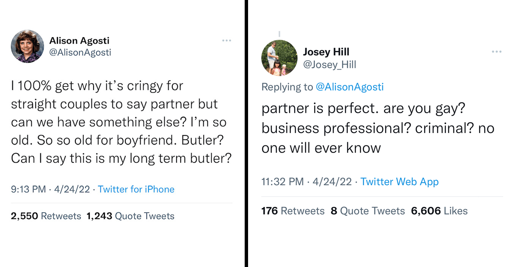
Task: Click the Josey Hill display name
Action: coord(326,52)
